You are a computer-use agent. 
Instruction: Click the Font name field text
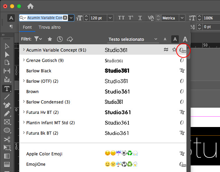[45, 18]
